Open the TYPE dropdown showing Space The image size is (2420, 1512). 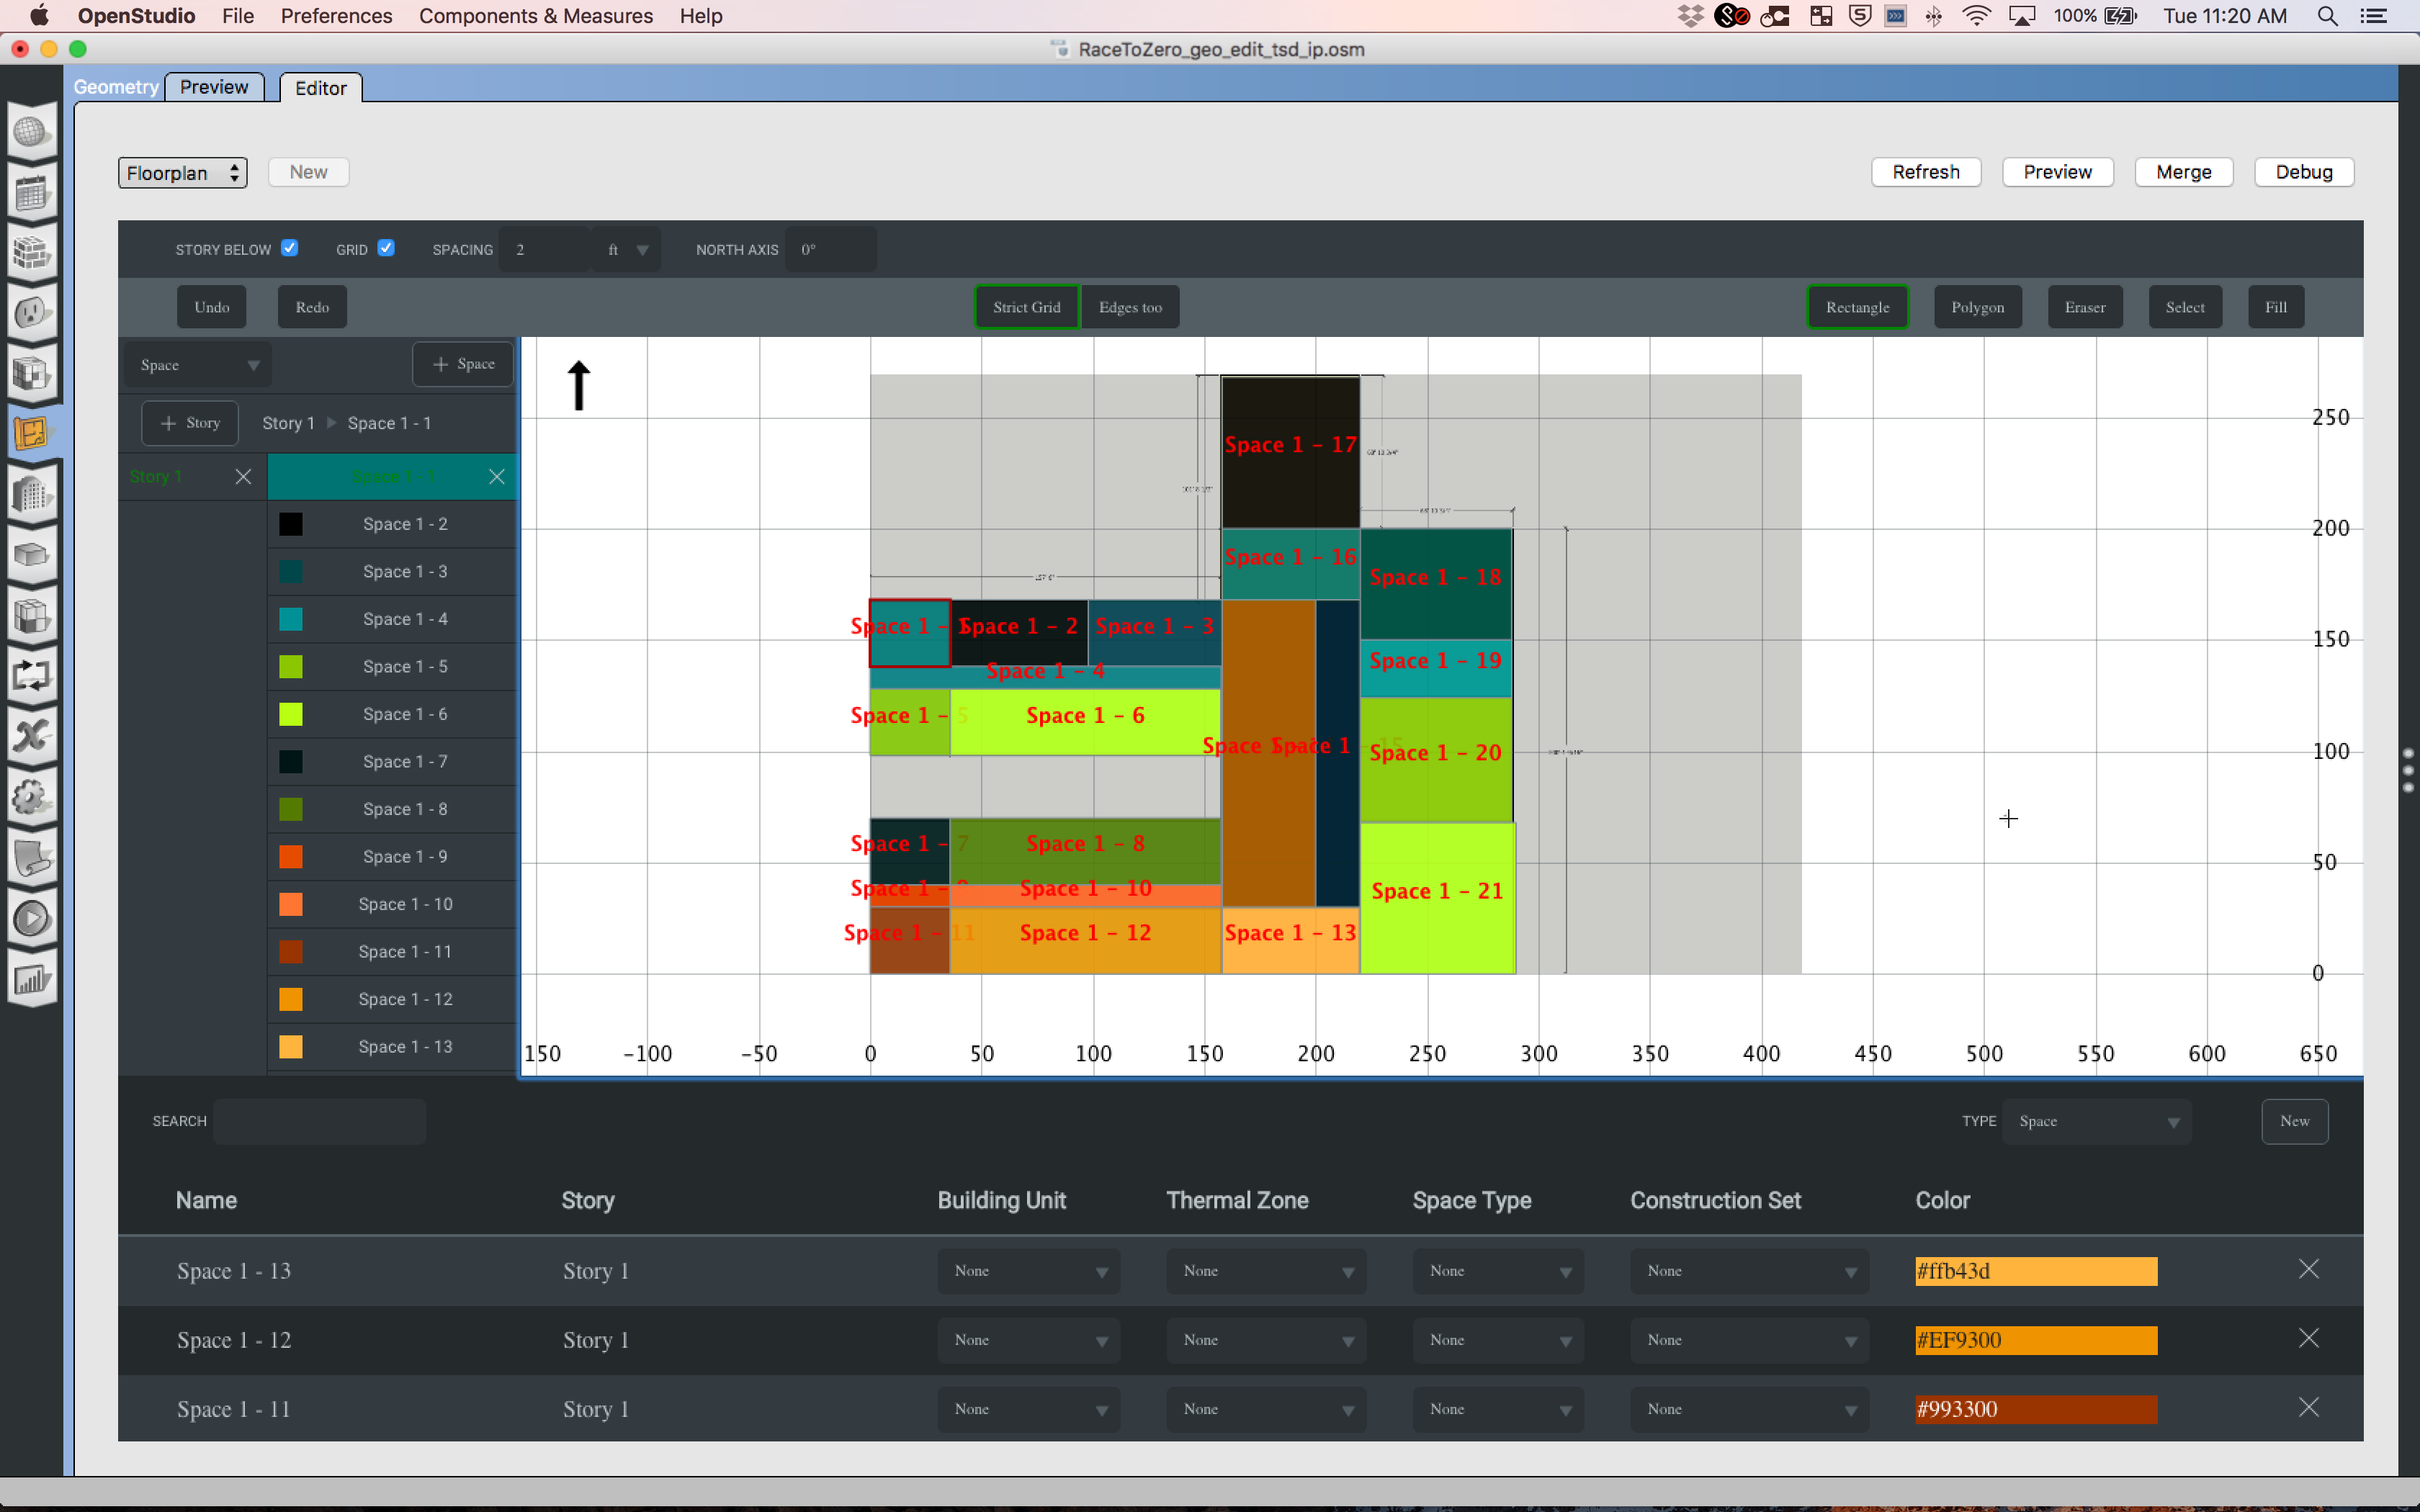tap(2097, 1121)
